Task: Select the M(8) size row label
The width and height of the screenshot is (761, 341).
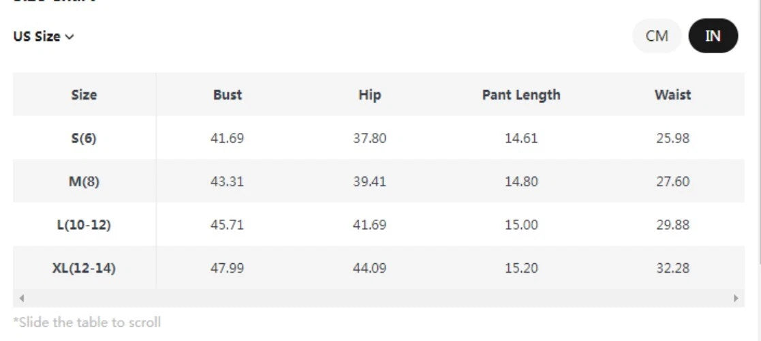Action: pyautogui.click(x=84, y=182)
